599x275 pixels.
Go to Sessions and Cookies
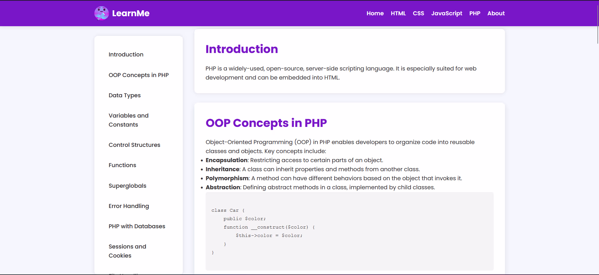coord(127,251)
